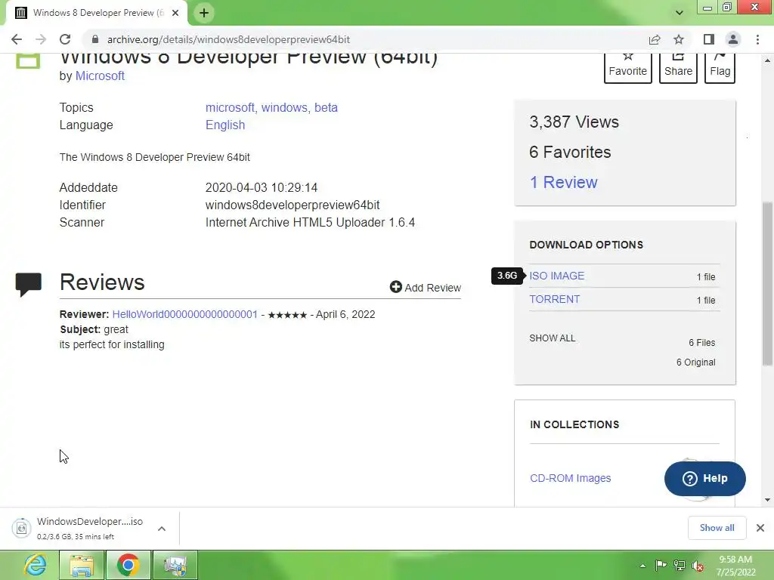Image resolution: width=774 pixels, height=580 pixels.
Task: Expand the download item options chevron
Action: pos(162,529)
